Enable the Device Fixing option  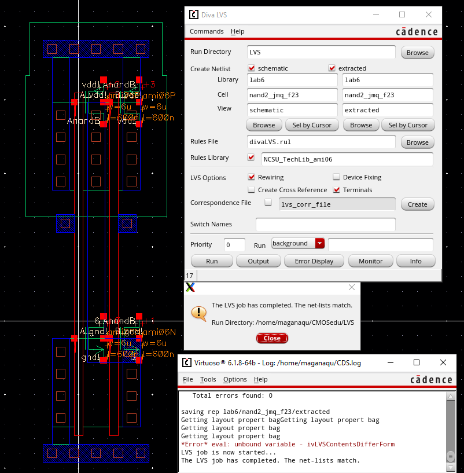(x=337, y=177)
